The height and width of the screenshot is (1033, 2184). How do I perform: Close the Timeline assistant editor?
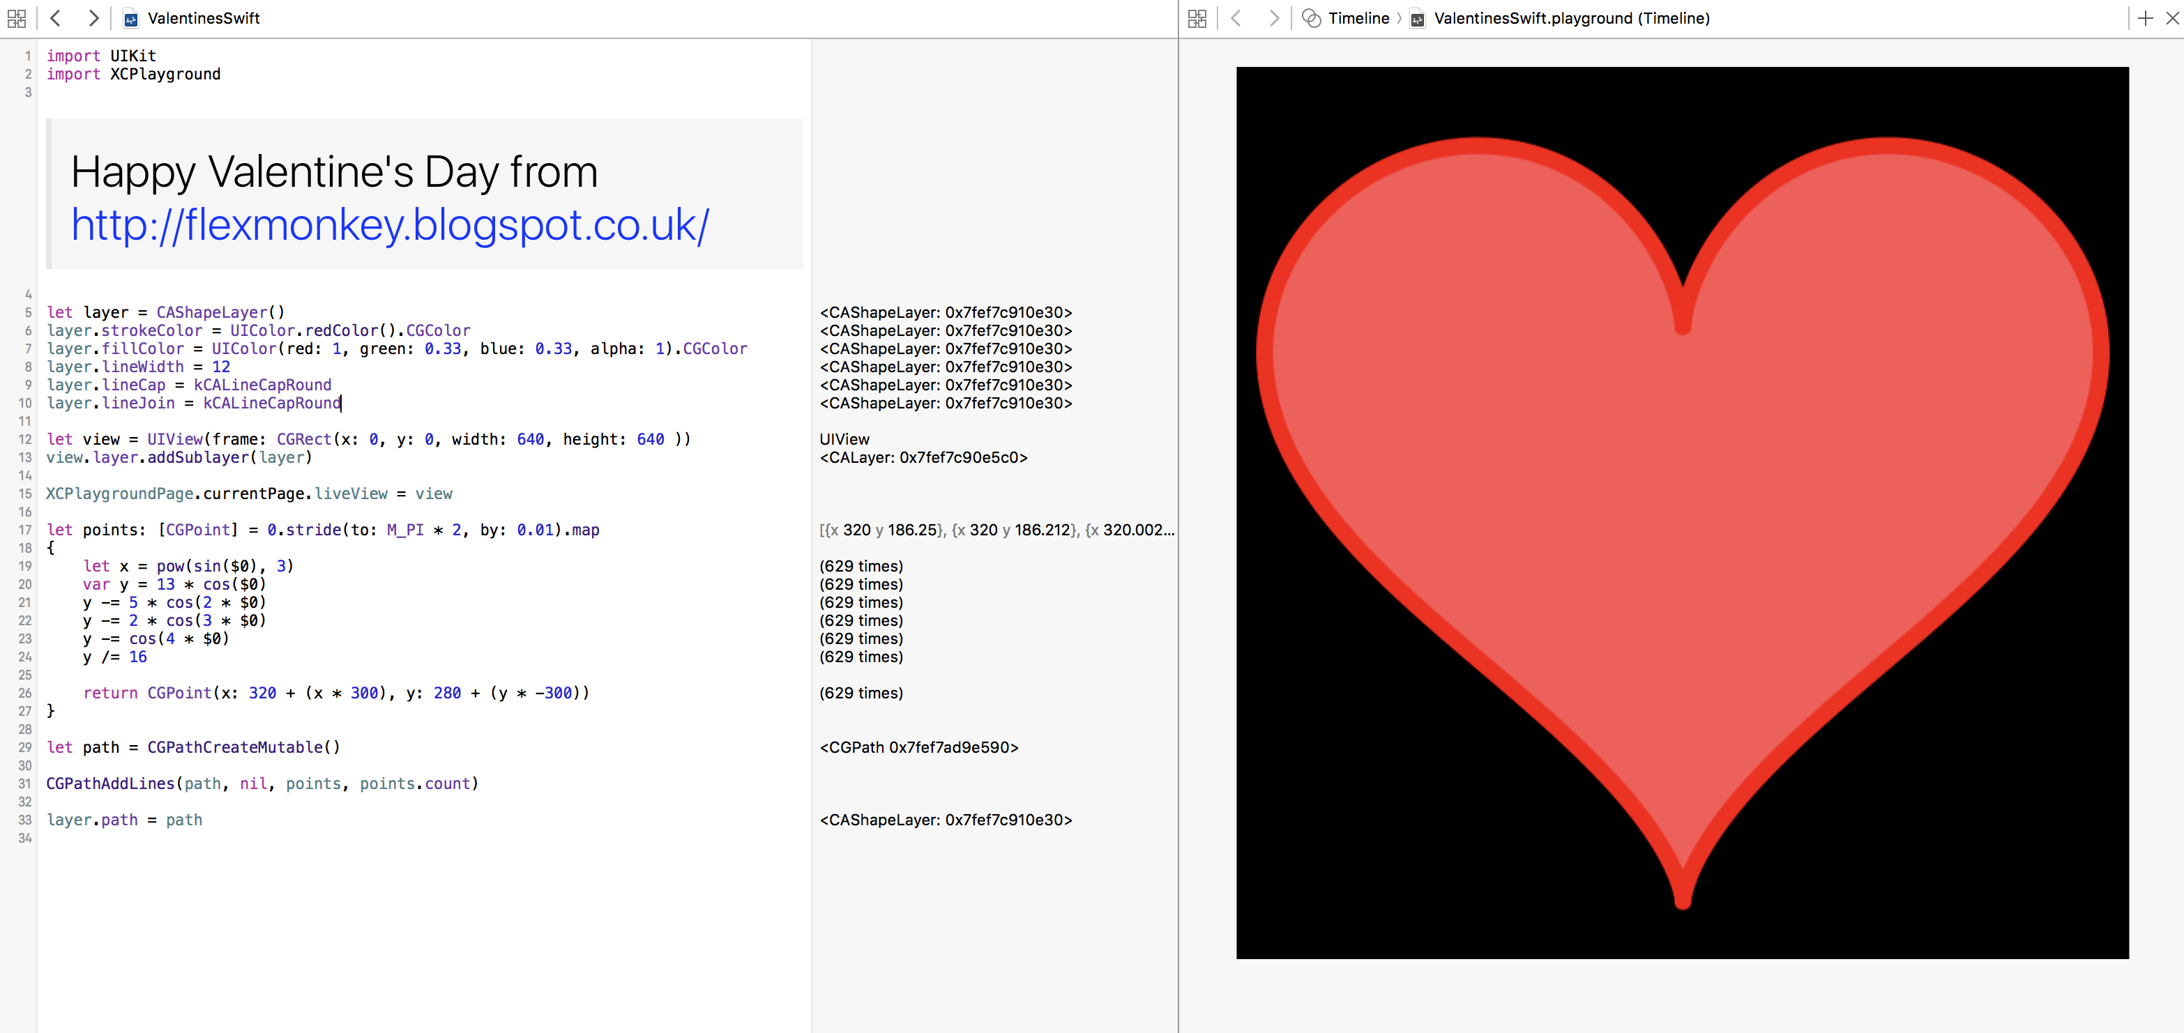[2172, 18]
